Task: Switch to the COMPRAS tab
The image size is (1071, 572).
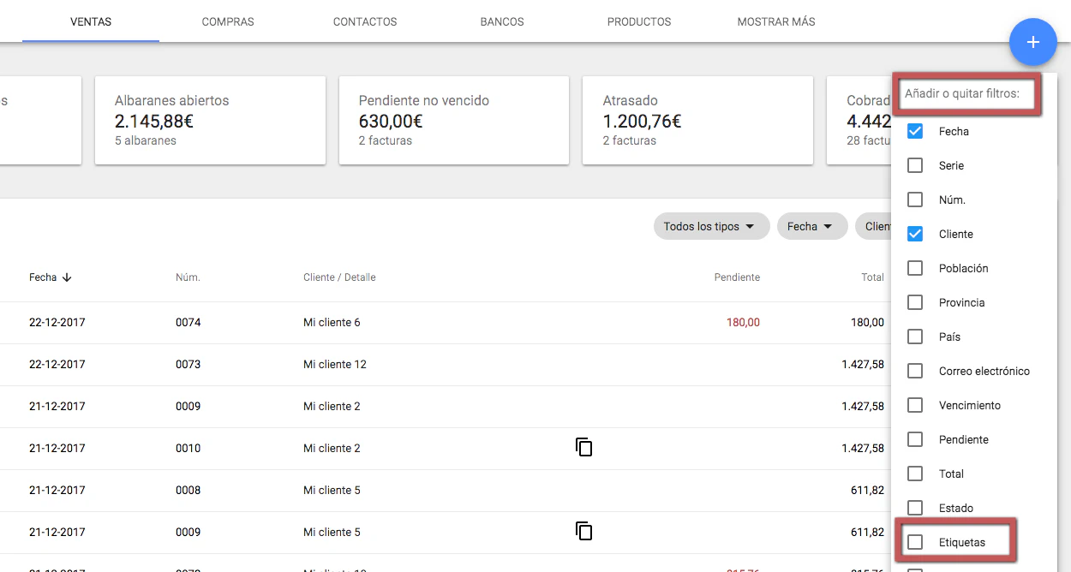Action: pos(228,21)
